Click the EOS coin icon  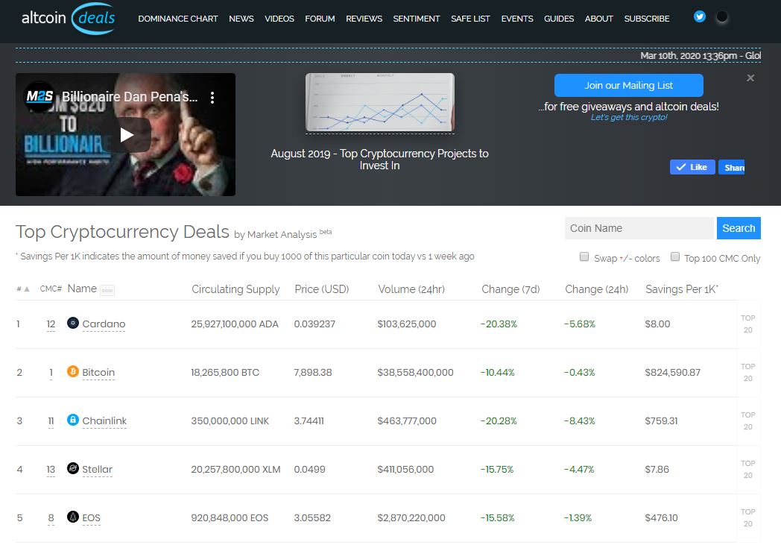[x=73, y=517]
